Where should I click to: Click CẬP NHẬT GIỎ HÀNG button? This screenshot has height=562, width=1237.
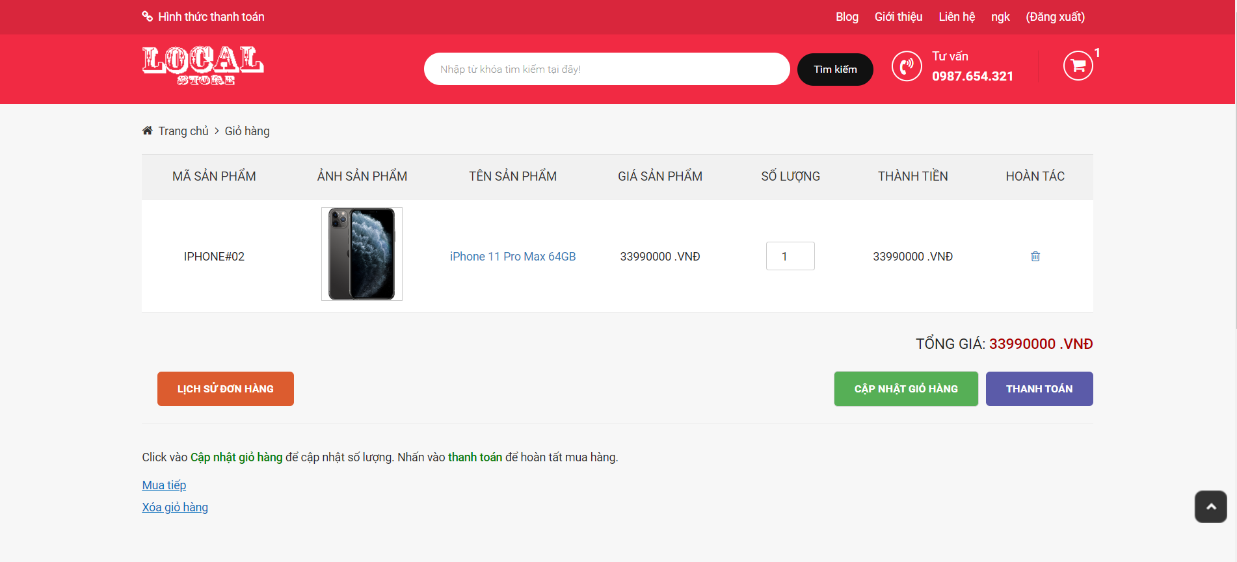pos(906,389)
